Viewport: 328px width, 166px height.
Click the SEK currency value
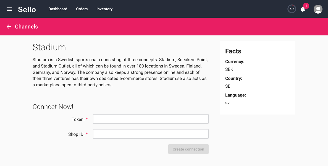tap(229, 69)
